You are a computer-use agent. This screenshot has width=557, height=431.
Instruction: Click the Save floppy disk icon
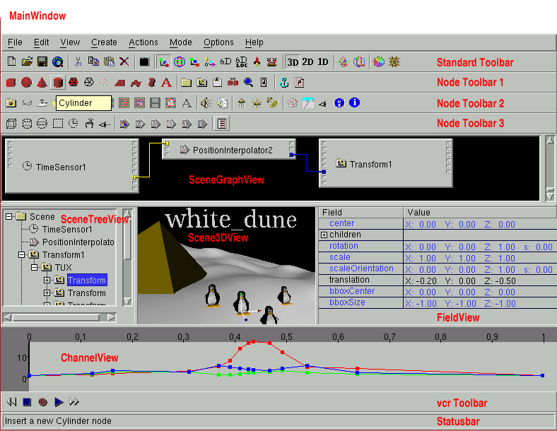(x=42, y=61)
